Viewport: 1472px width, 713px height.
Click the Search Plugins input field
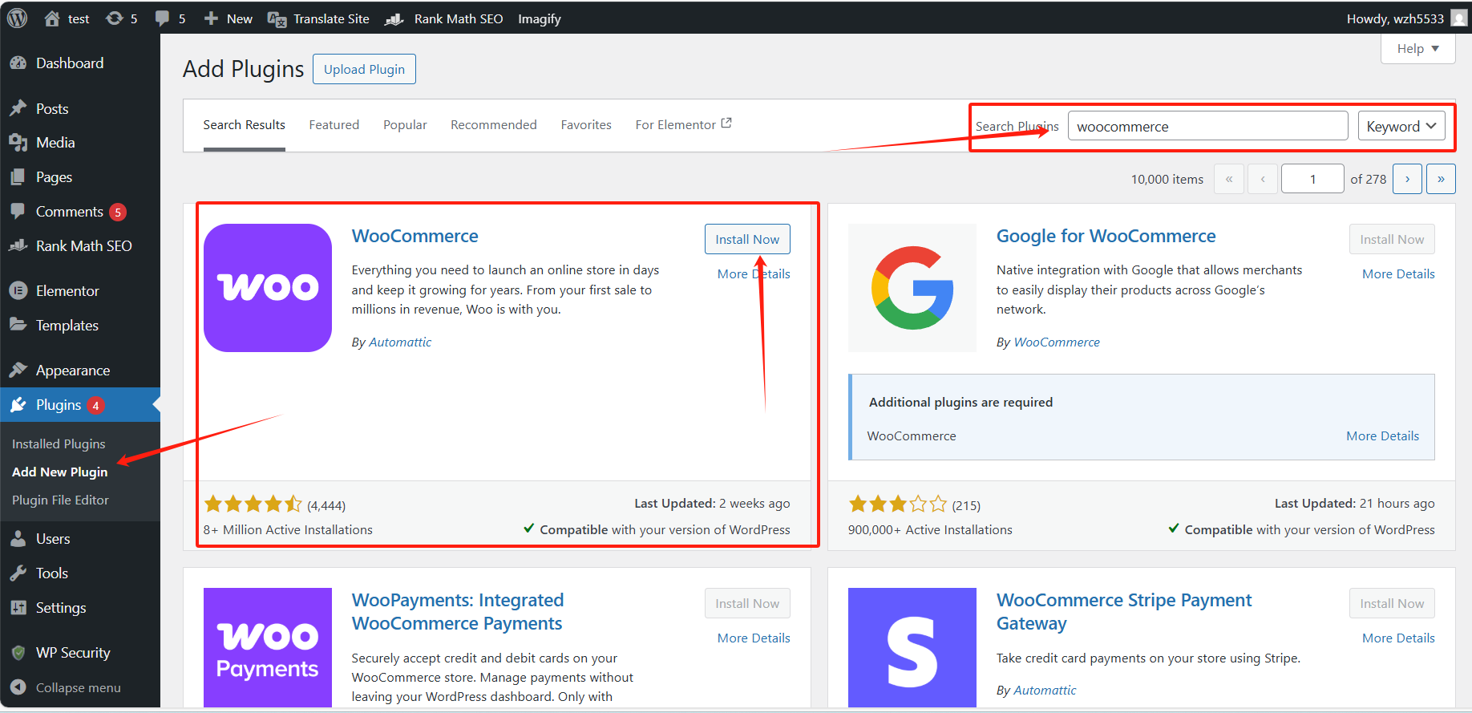pyautogui.click(x=1207, y=126)
